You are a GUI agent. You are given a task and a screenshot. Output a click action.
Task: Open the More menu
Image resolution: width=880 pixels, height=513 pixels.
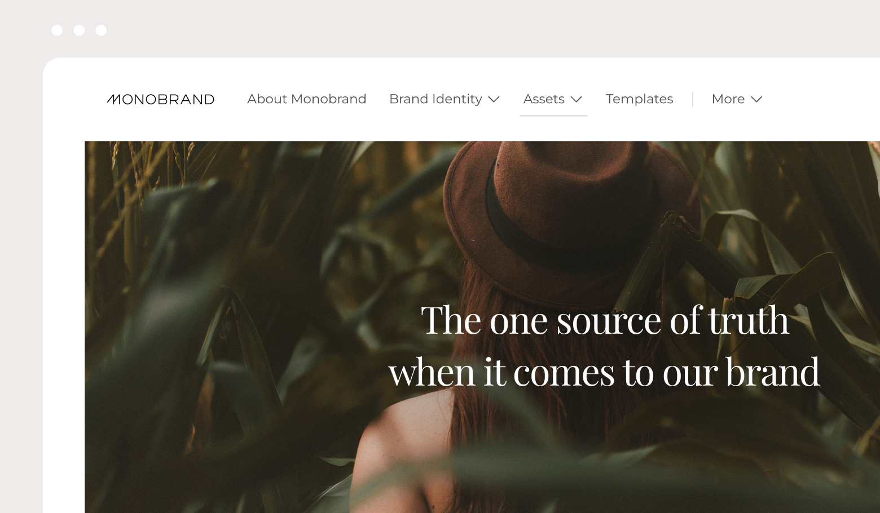click(x=737, y=99)
